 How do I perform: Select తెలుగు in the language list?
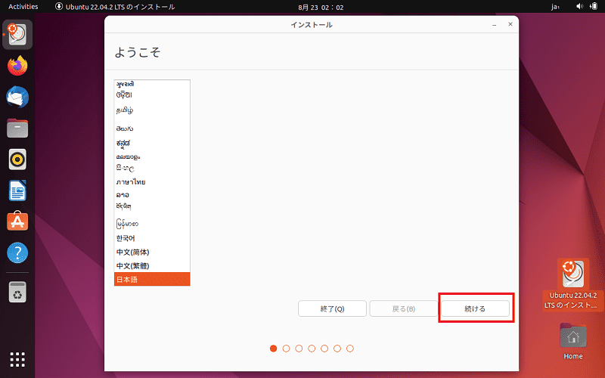point(152,129)
